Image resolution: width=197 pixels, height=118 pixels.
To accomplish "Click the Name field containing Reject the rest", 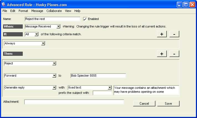I will [52, 19].
